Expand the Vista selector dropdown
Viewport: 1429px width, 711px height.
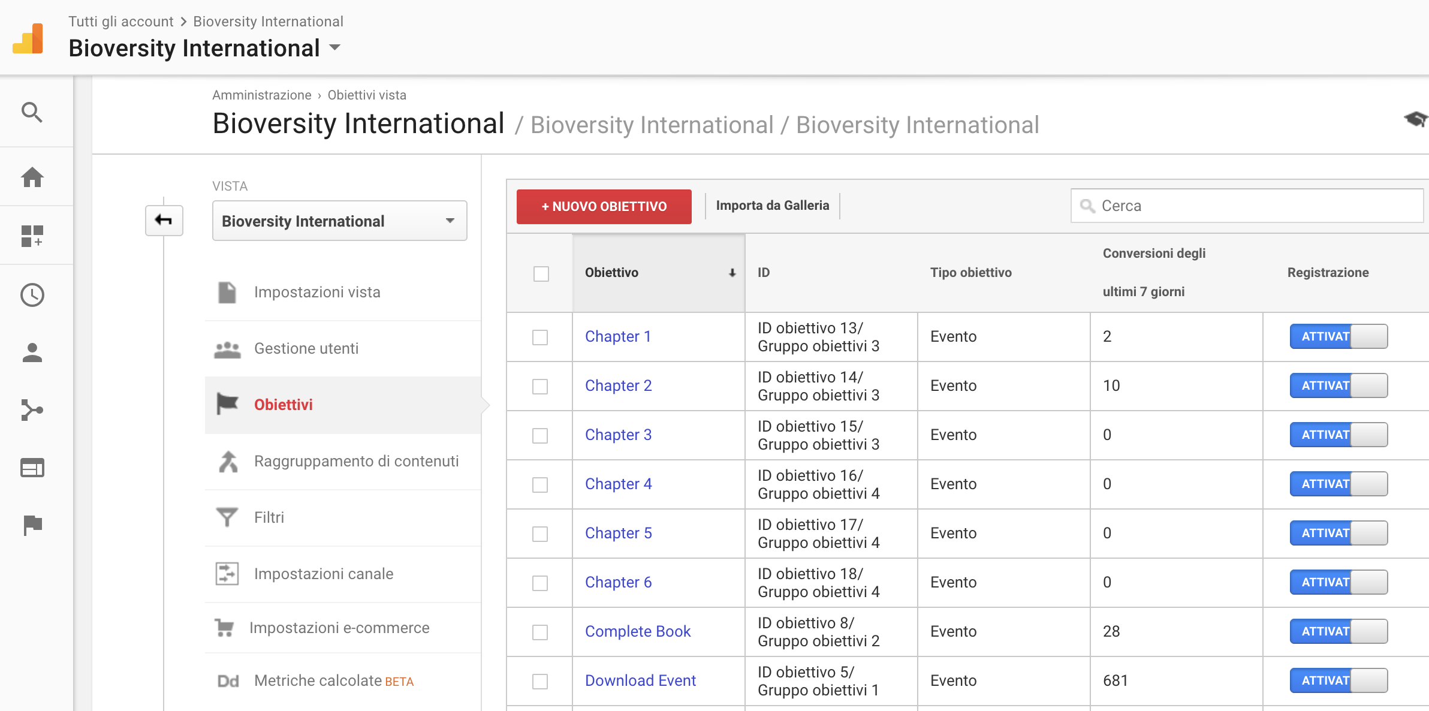pos(339,221)
